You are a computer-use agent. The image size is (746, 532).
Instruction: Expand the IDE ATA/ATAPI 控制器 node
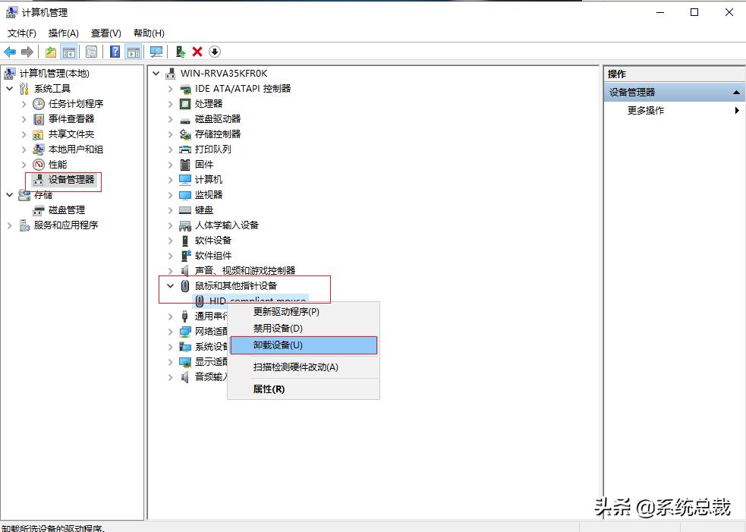(170, 88)
